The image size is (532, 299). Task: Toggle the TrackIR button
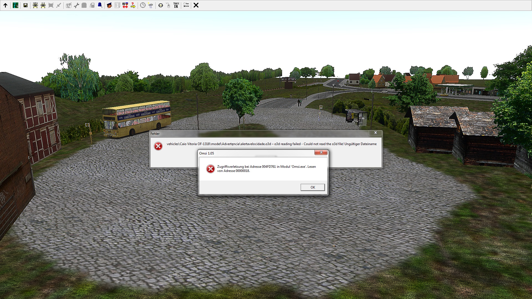tap(176, 5)
